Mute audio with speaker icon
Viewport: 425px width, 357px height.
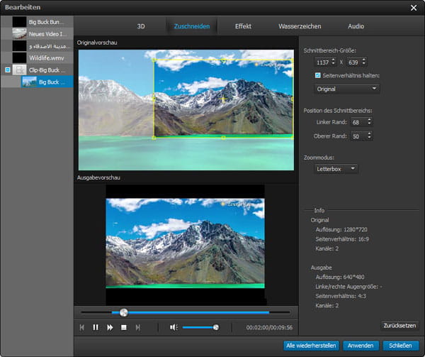coord(174,327)
